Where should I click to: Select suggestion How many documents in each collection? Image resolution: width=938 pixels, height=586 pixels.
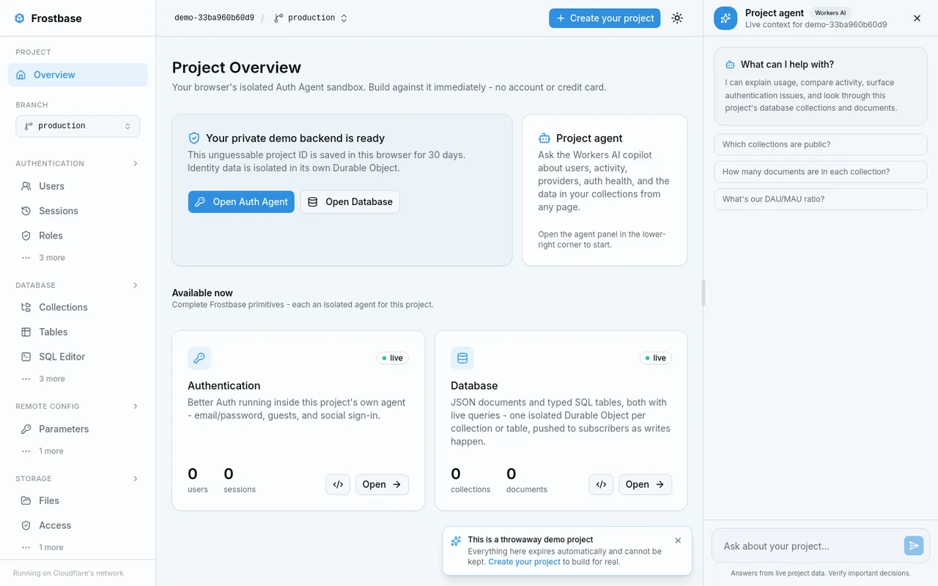(x=820, y=171)
